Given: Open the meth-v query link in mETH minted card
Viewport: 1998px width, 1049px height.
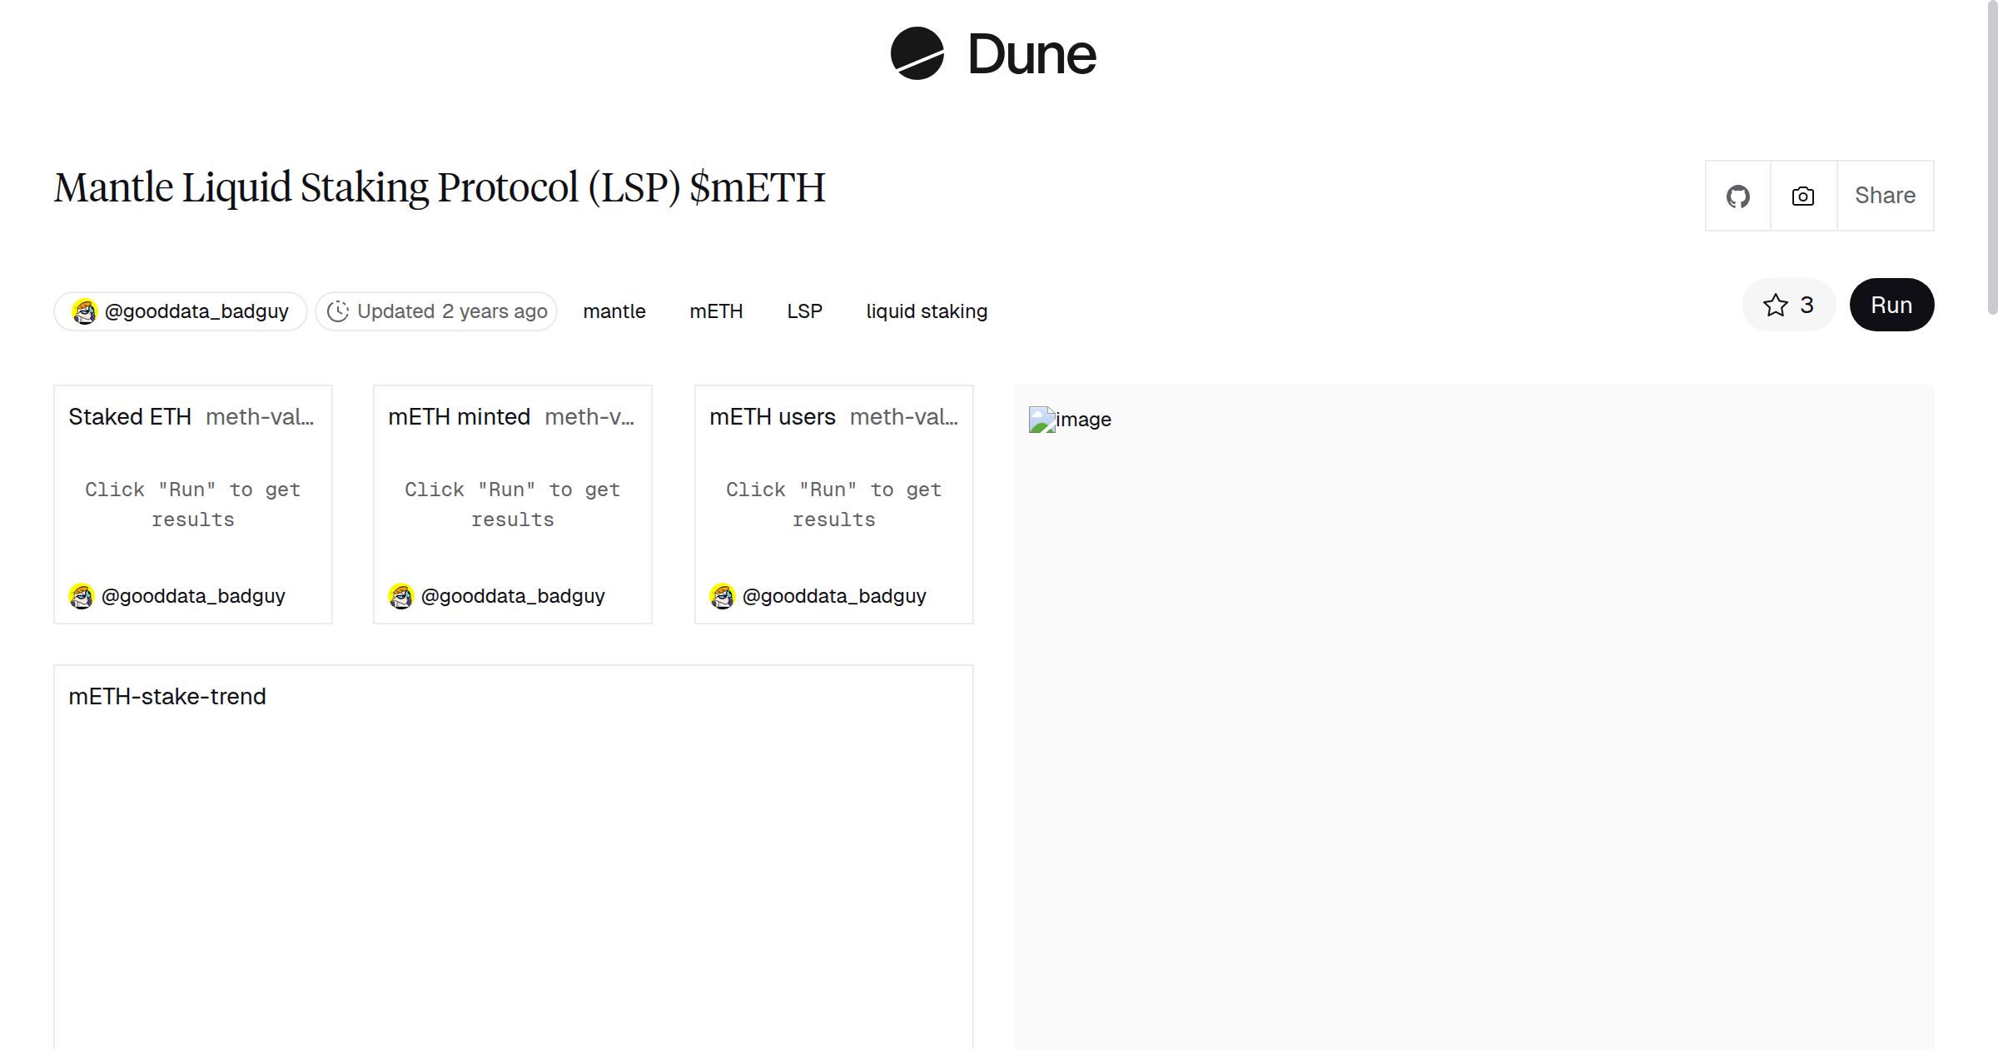Looking at the screenshot, I should 589,417.
